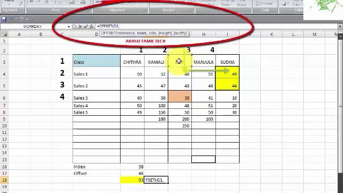Open the Clipboard group dialog launcher

coord(23,10)
